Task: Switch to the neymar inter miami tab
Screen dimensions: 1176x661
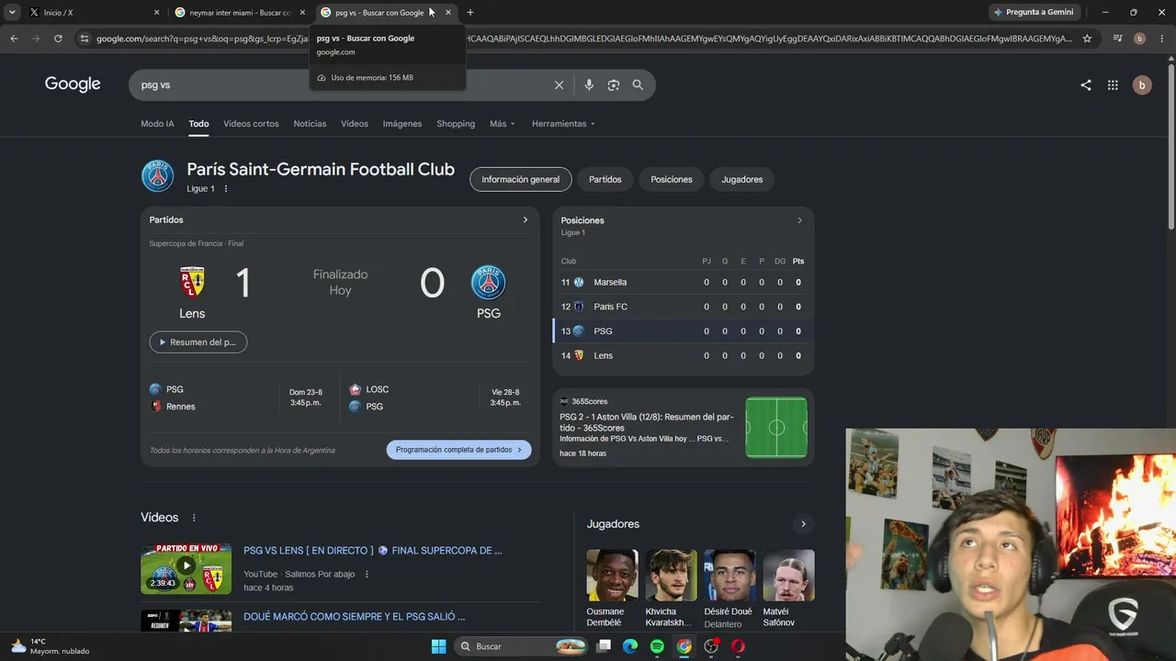Action: coord(241,13)
